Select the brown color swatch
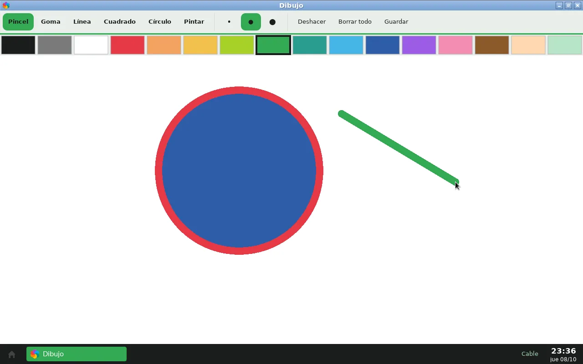The image size is (583, 364). click(x=492, y=45)
